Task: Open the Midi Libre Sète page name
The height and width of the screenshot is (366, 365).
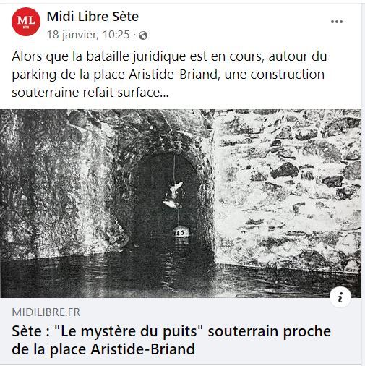Action: click(x=93, y=17)
